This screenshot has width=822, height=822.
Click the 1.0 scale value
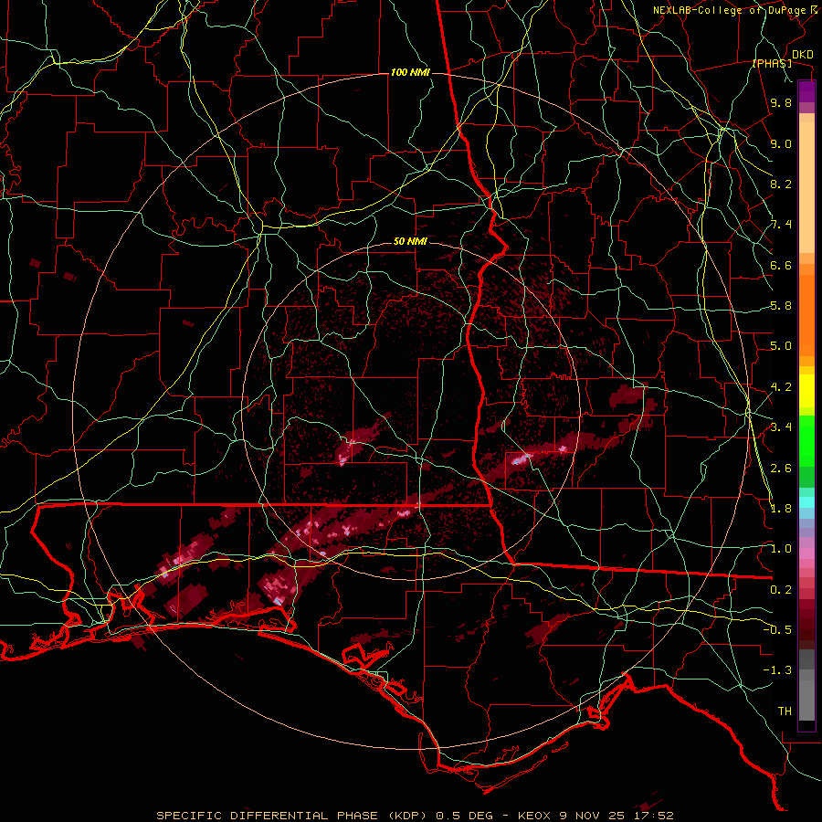click(x=781, y=549)
